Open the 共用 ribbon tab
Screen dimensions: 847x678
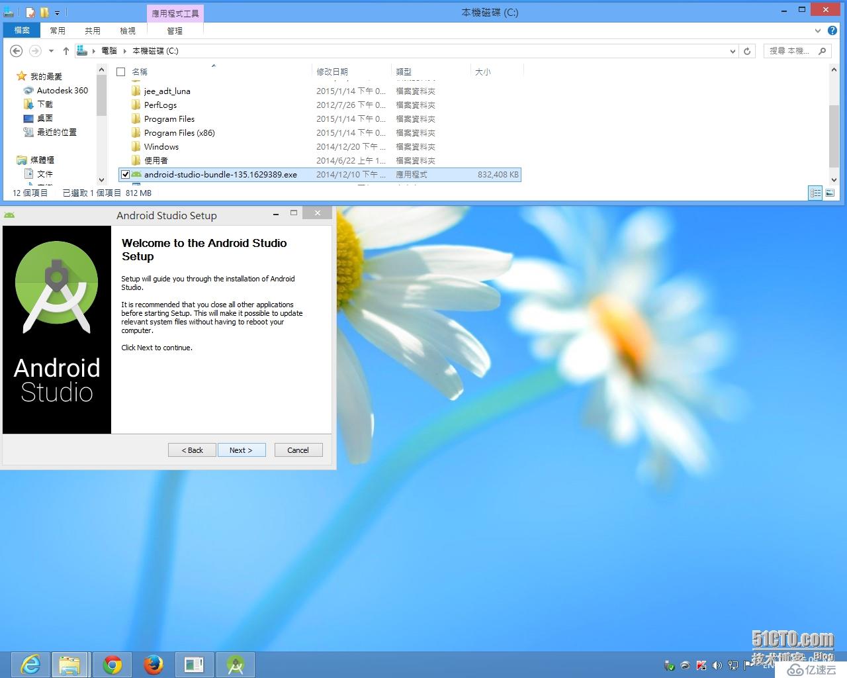click(93, 30)
